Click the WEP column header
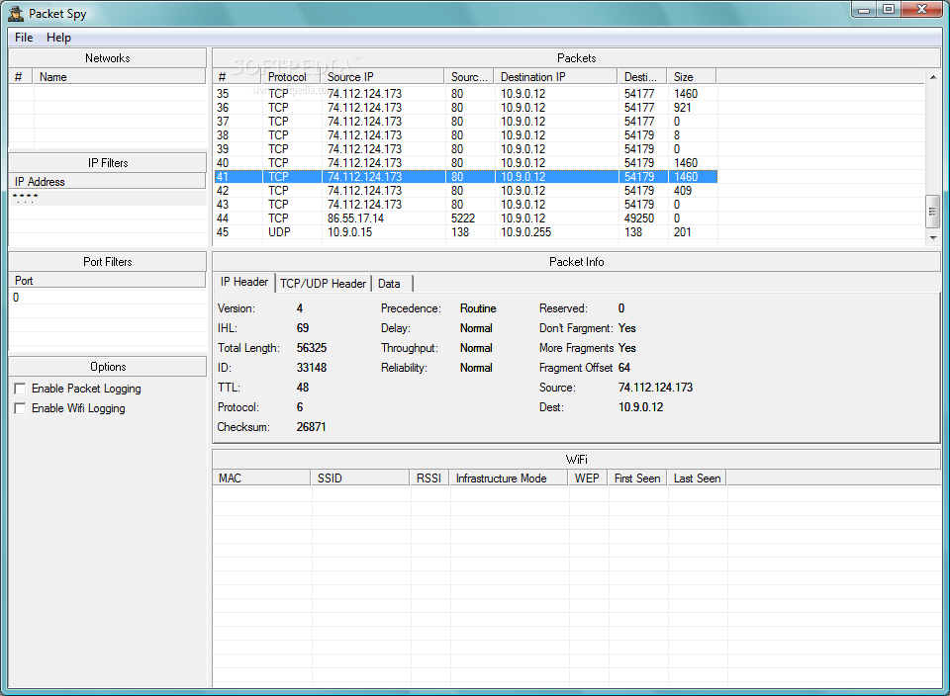Image resolution: width=950 pixels, height=696 pixels. (x=588, y=478)
